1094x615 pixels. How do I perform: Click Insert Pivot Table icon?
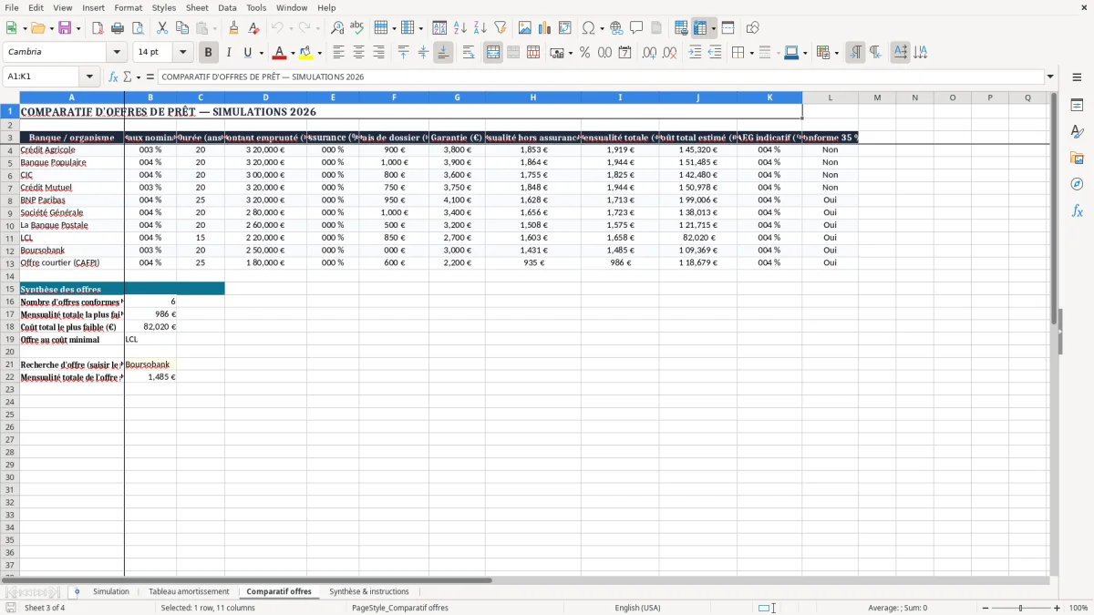(x=565, y=28)
